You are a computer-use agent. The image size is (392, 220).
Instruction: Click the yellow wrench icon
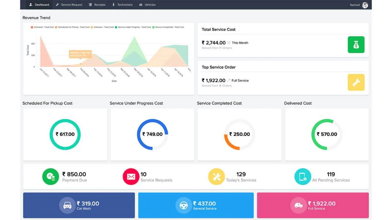pyautogui.click(x=356, y=82)
